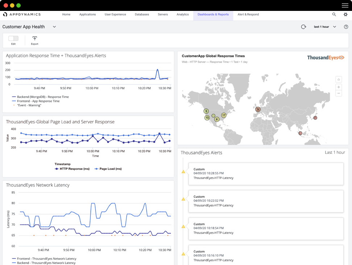This screenshot has width=352, height=265.
Task: Click the search magnifier icon
Action: pos(334,15)
